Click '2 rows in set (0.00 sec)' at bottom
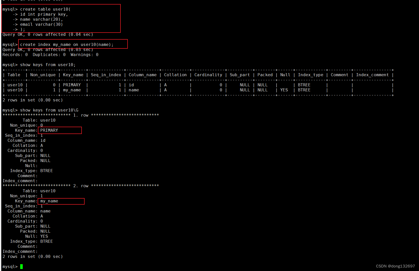 pyautogui.click(x=33, y=257)
